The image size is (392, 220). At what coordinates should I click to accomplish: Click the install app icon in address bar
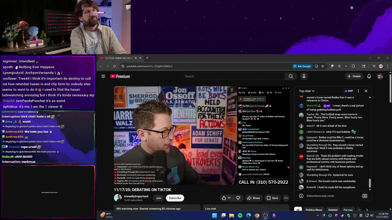[x=316, y=66]
